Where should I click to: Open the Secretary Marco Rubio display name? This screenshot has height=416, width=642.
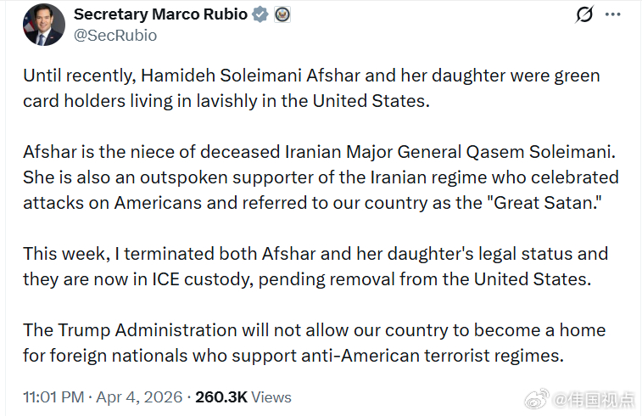pos(160,14)
